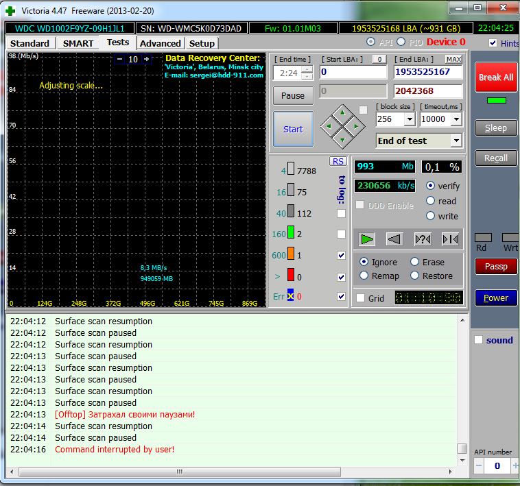Click the right arrow on the diamond pad
The image size is (520, 486).
(x=355, y=126)
